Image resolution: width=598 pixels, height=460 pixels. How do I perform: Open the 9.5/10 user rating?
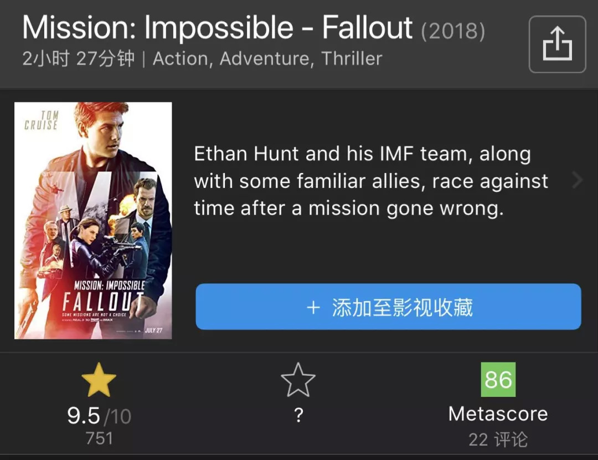[99, 416]
